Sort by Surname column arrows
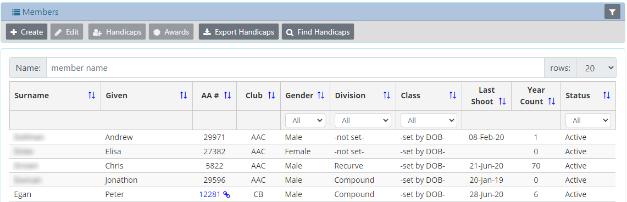The width and height of the screenshot is (627, 202). 92,96
